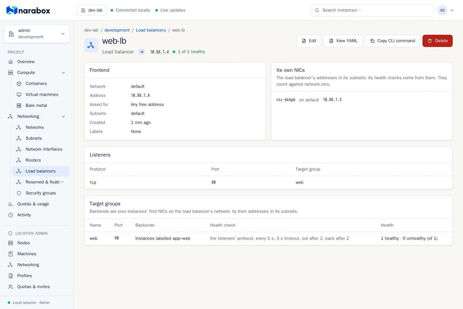Click the web target group in Listeners
Screen dimensions: 463x309
[299, 183]
